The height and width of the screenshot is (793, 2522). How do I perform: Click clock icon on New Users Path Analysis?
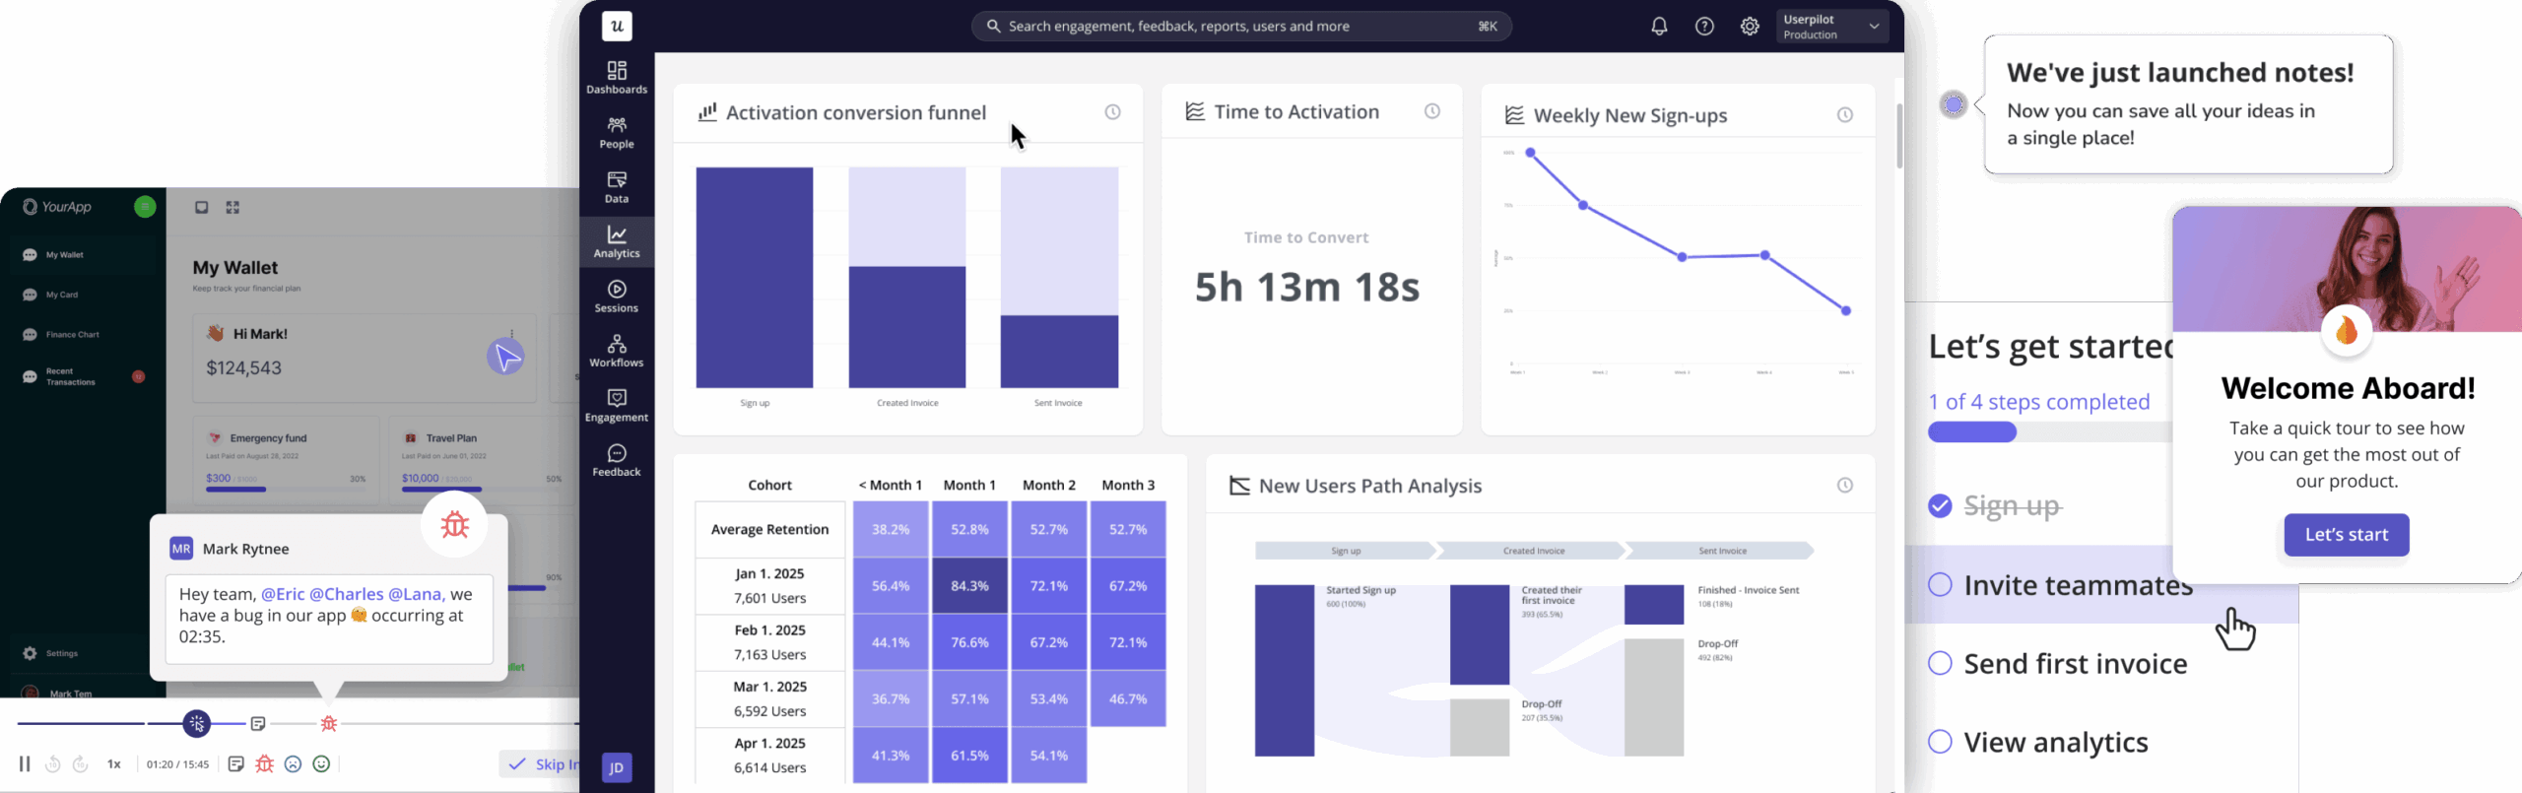tap(1845, 485)
